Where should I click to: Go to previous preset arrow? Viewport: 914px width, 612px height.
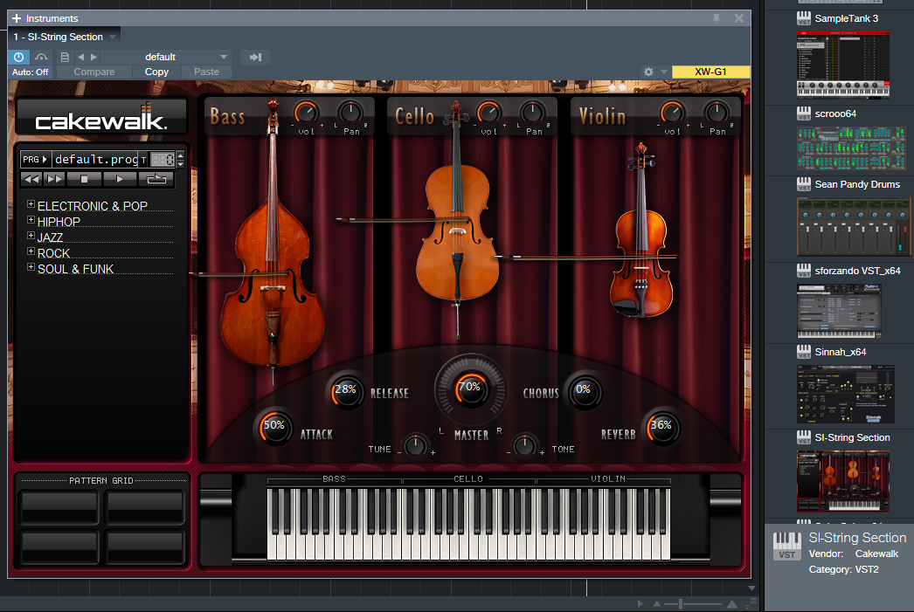click(x=81, y=57)
